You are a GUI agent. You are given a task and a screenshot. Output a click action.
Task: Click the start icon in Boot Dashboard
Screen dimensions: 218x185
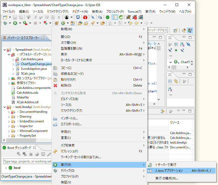click(x=18, y=154)
